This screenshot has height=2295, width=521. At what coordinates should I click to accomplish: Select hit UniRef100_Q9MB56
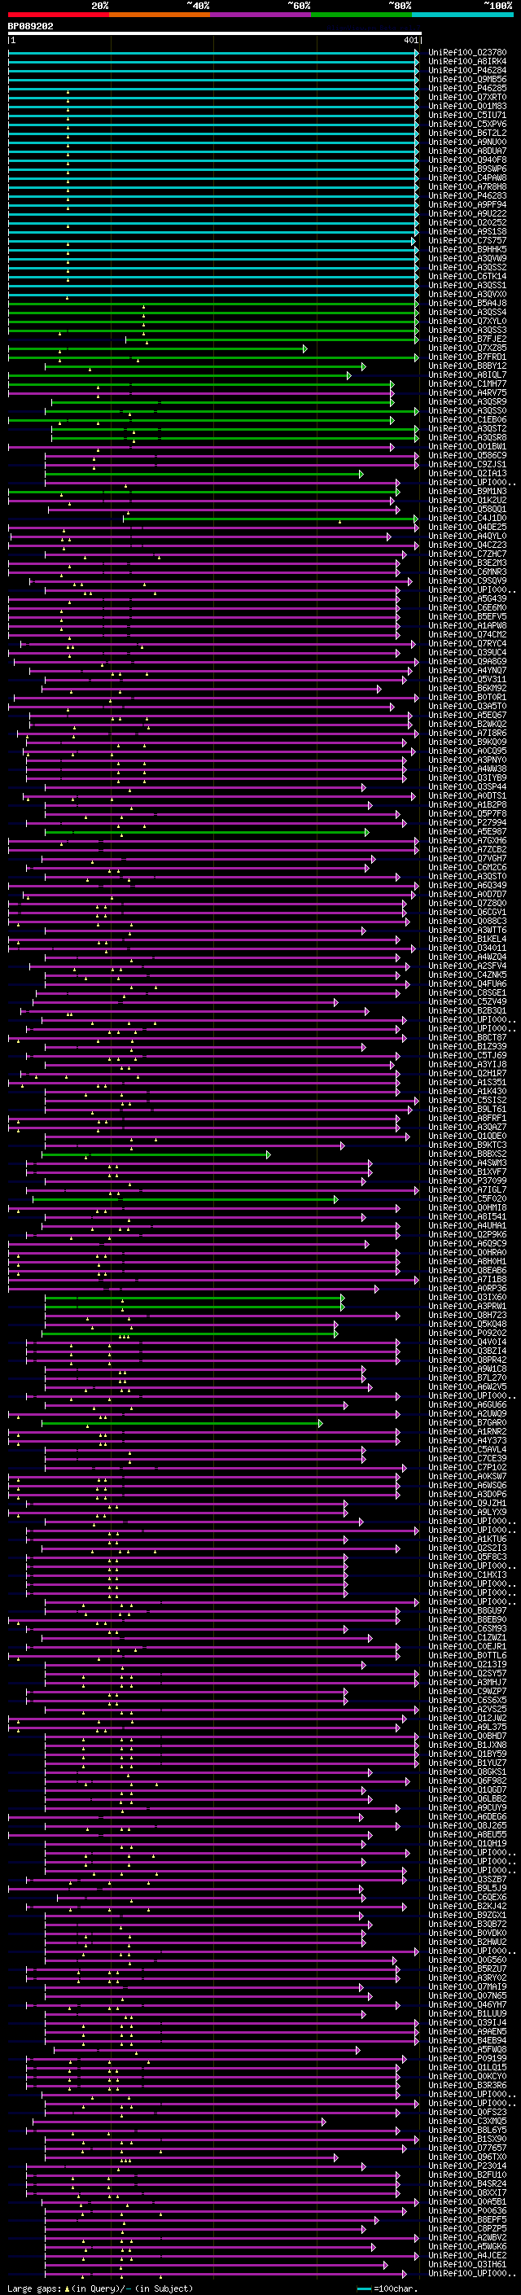tap(466, 79)
